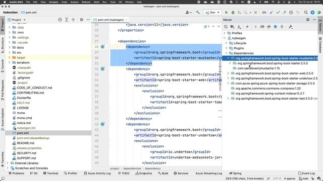323x181 pixels.
Task: Open the Problems tool window
Action: pyautogui.click(x=16, y=173)
